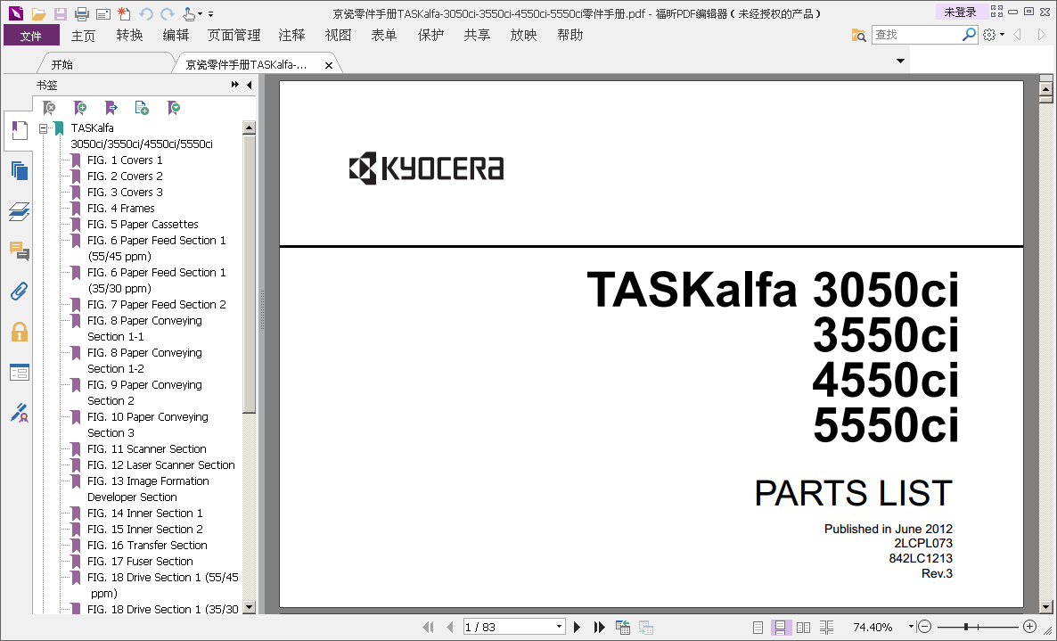Print the document with the printer icon

point(82,13)
